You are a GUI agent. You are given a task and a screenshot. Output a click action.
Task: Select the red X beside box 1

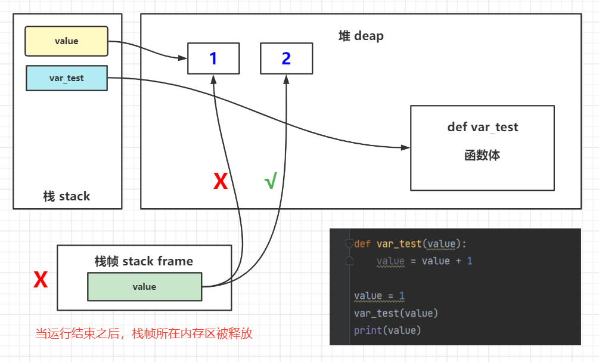point(220,180)
